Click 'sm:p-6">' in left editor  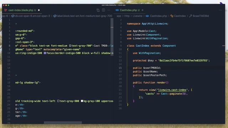21,35
